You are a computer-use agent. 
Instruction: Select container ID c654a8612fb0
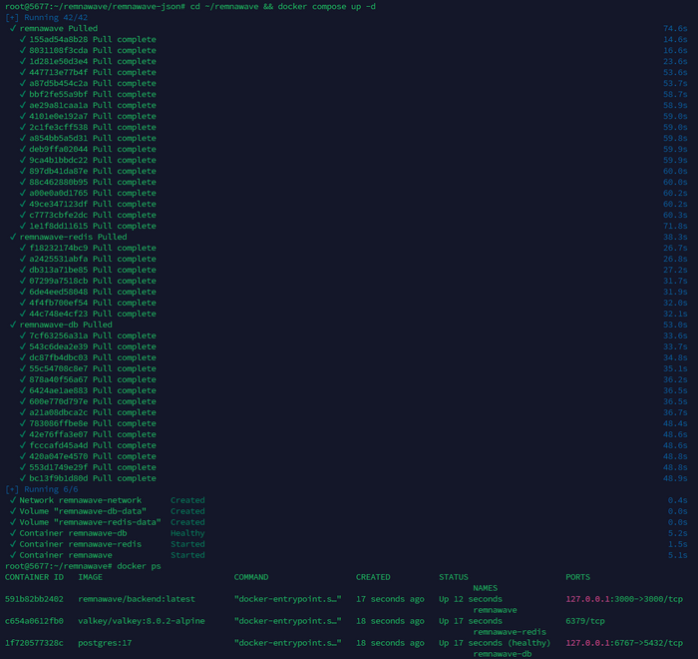[35, 621]
